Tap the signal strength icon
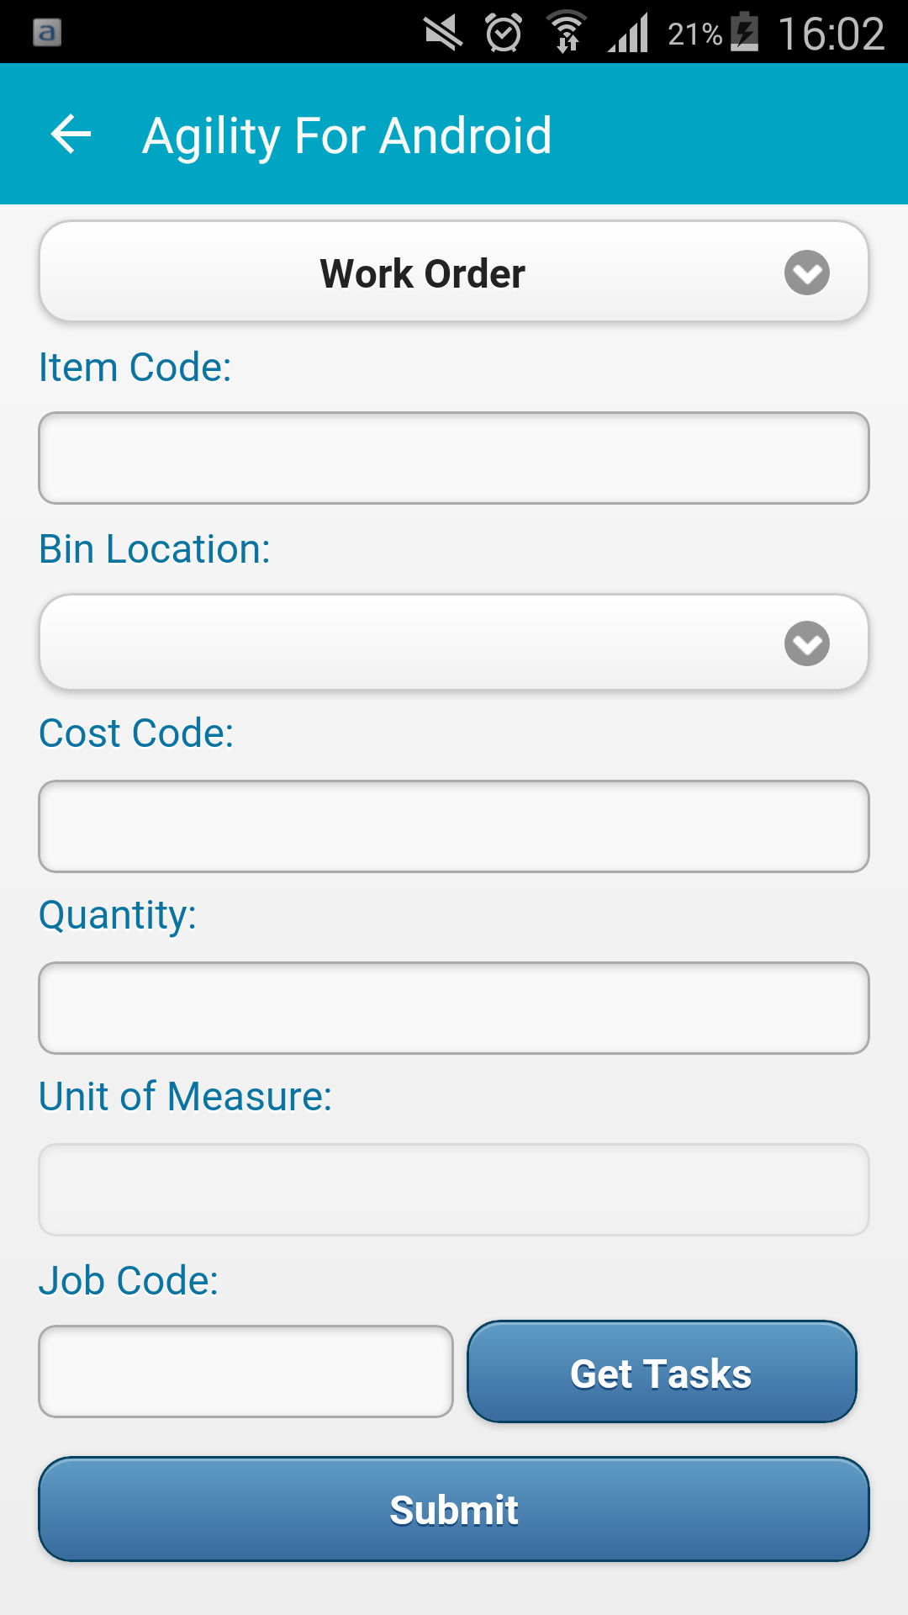 coord(628,34)
